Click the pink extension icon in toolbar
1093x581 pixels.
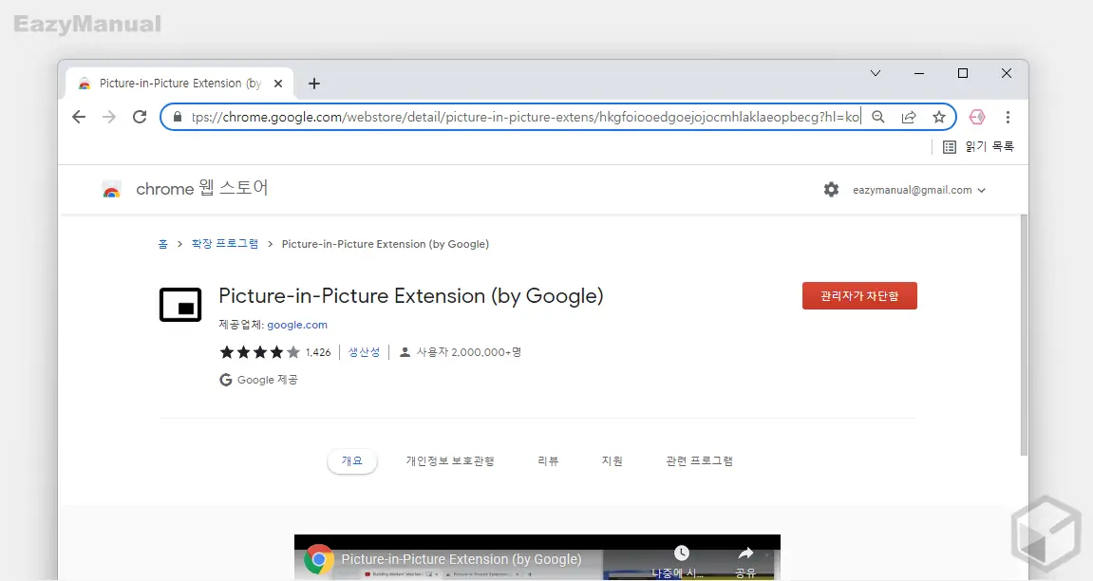click(976, 117)
